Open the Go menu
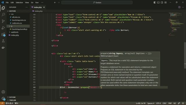This screenshot has width=186, height=105. [32, 2]
